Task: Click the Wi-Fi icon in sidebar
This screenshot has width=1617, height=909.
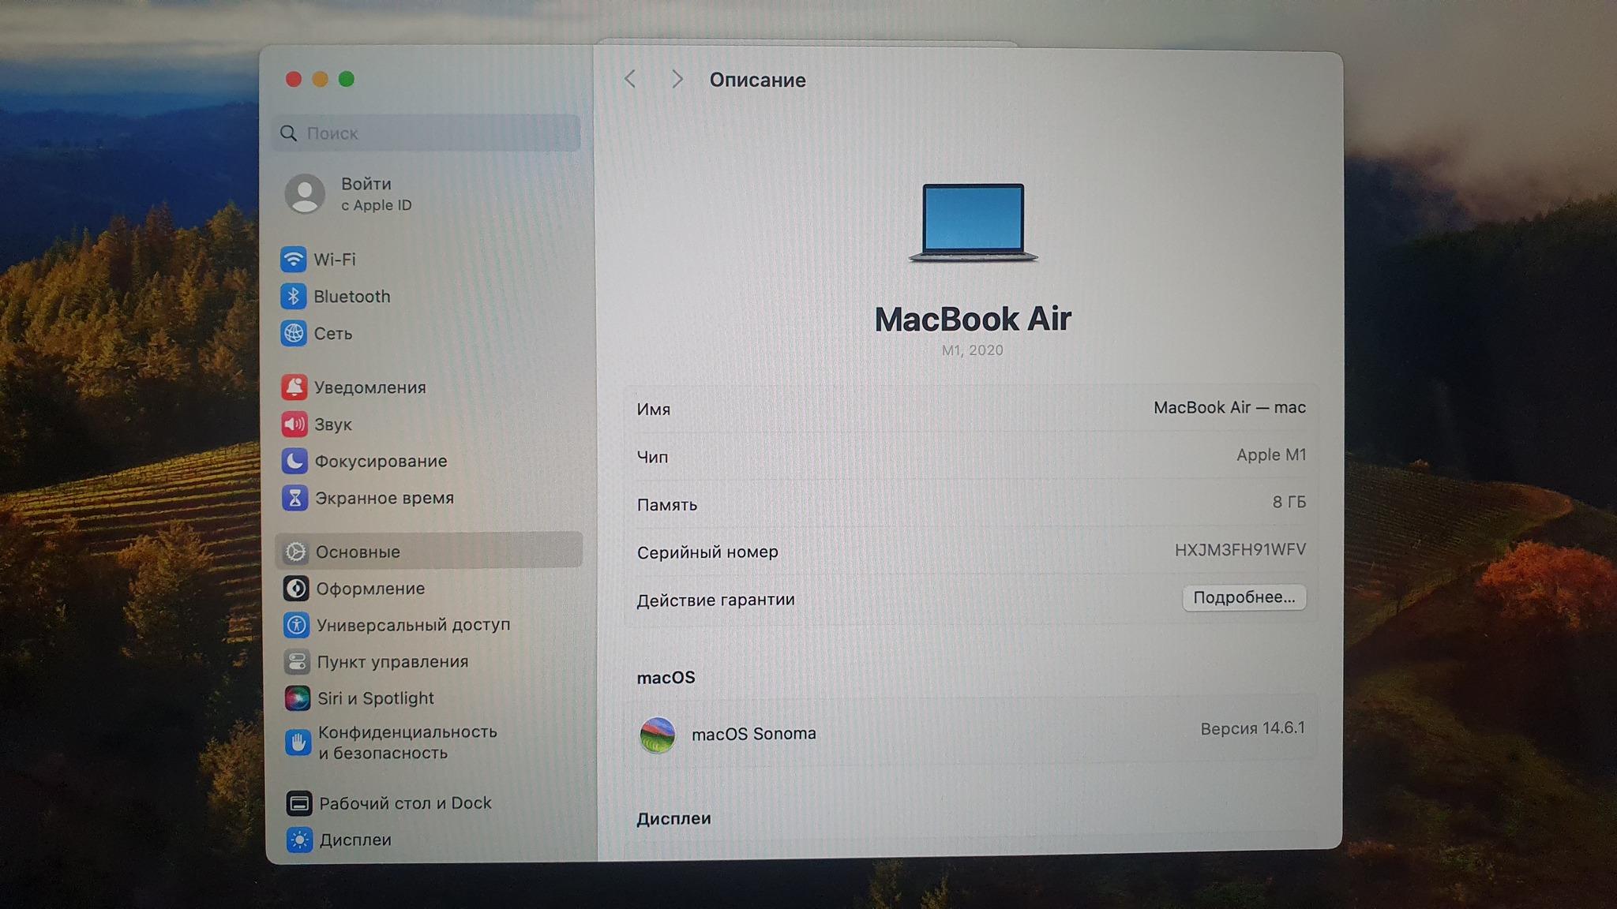Action: coord(293,259)
